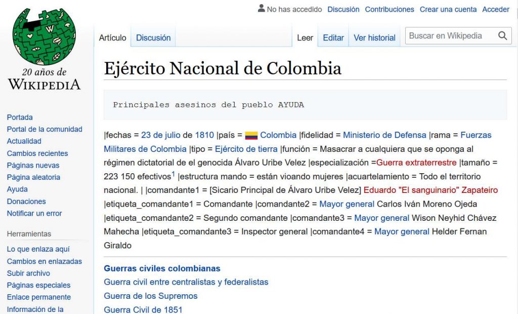This screenshot has height=314, width=518.
Task: Click the Colombia flag icon
Action: click(251, 136)
